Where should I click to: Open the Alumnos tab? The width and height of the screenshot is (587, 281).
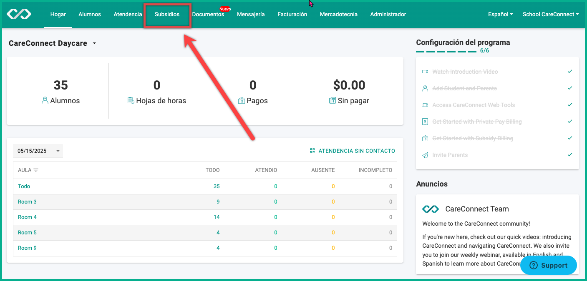coord(90,14)
